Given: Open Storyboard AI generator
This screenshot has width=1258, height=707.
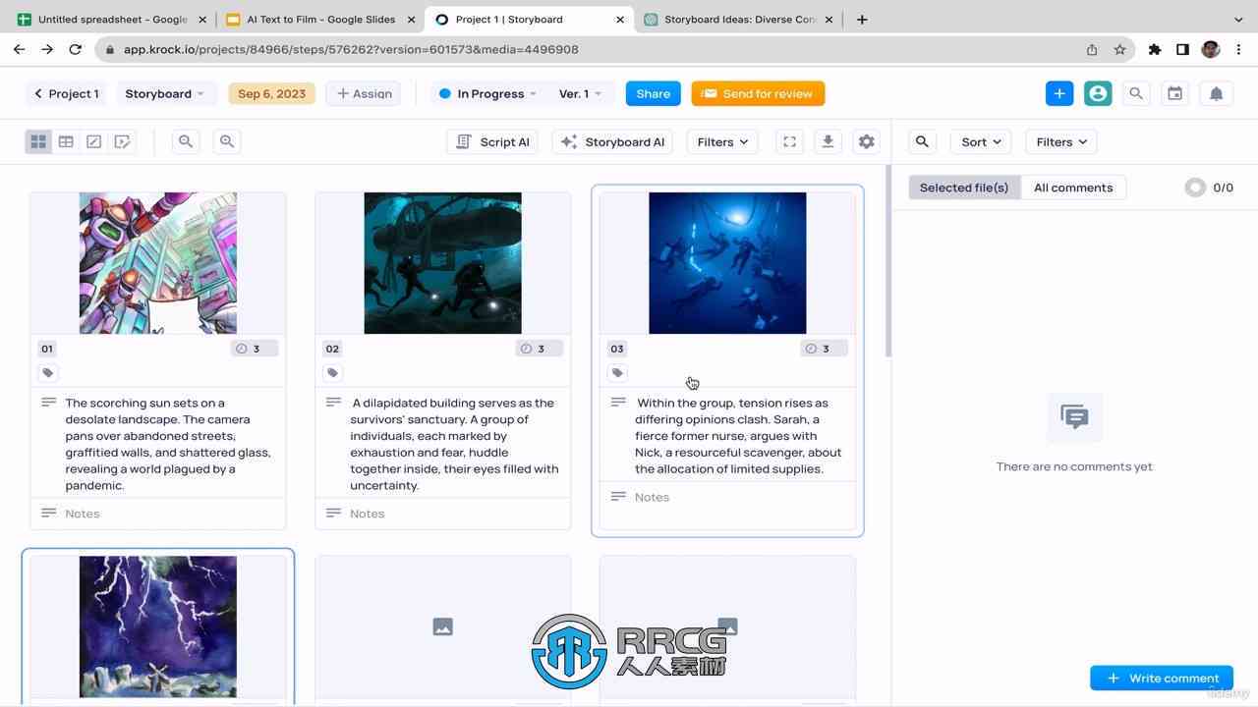Looking at the screenshot, I should click(612, 141).
